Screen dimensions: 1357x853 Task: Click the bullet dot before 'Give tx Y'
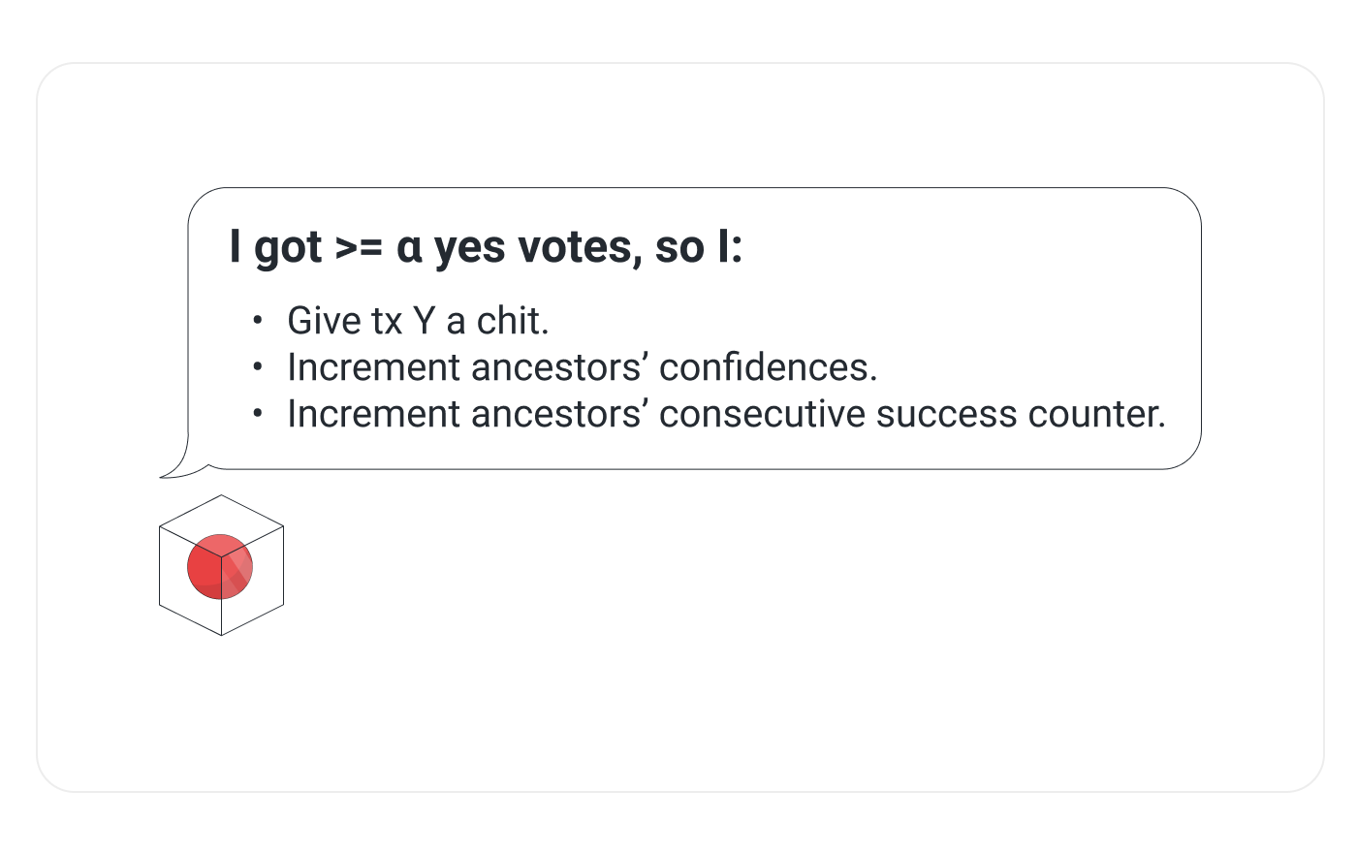[x=257, y=320]
